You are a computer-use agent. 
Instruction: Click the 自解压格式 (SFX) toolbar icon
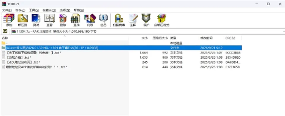click(161, 20)
